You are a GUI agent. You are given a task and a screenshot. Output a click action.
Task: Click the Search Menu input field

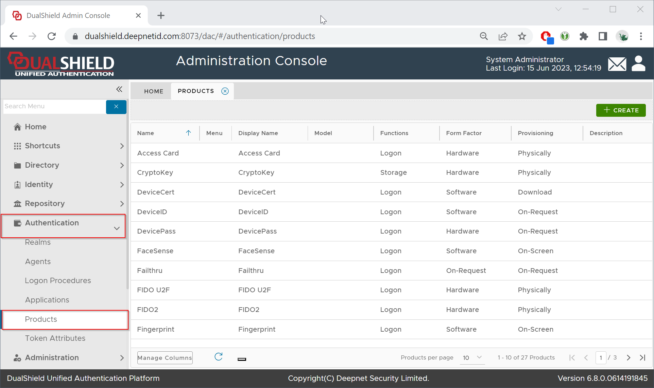tap(54, 107)
